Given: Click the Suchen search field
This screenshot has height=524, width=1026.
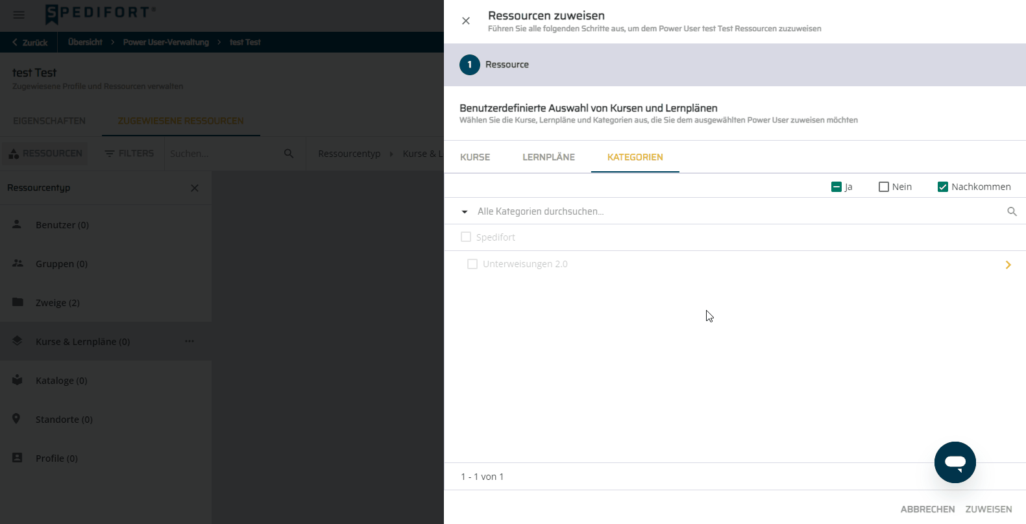Looking at the screenshot, I should (222, 154).
